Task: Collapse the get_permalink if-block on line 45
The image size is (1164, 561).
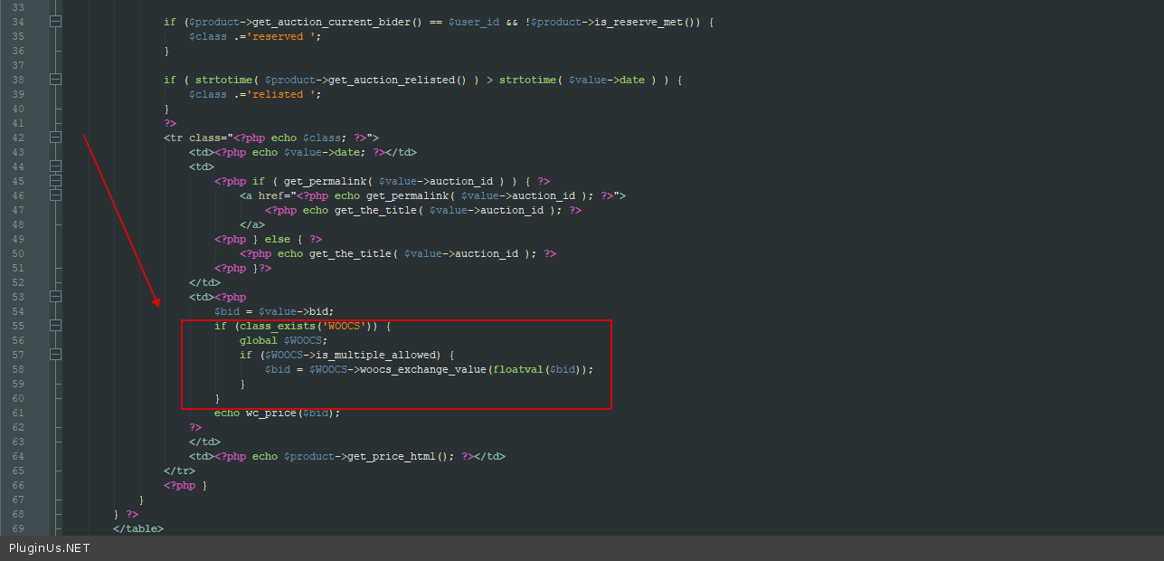Action: tap(56, 181)
